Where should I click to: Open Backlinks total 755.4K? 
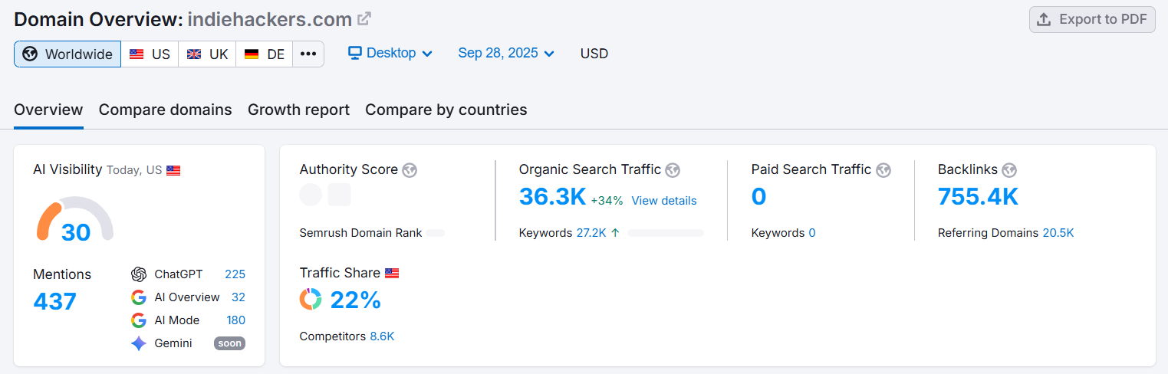[x=978, y=197]
